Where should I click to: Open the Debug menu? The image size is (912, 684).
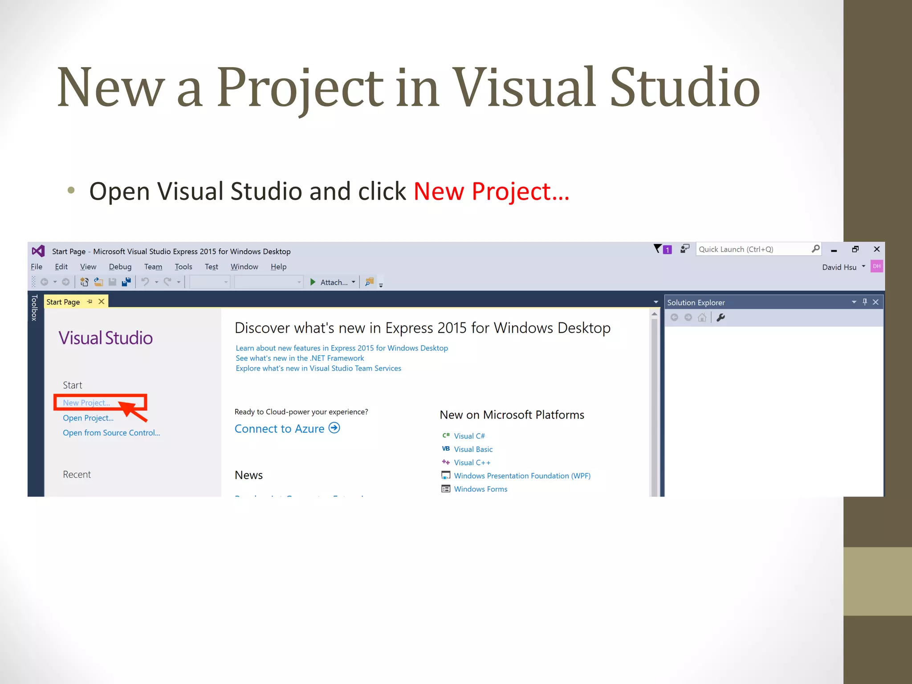pos(120,267)
